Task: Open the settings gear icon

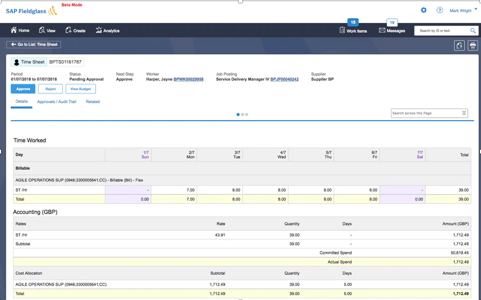Action: click(x=423, y=10)
